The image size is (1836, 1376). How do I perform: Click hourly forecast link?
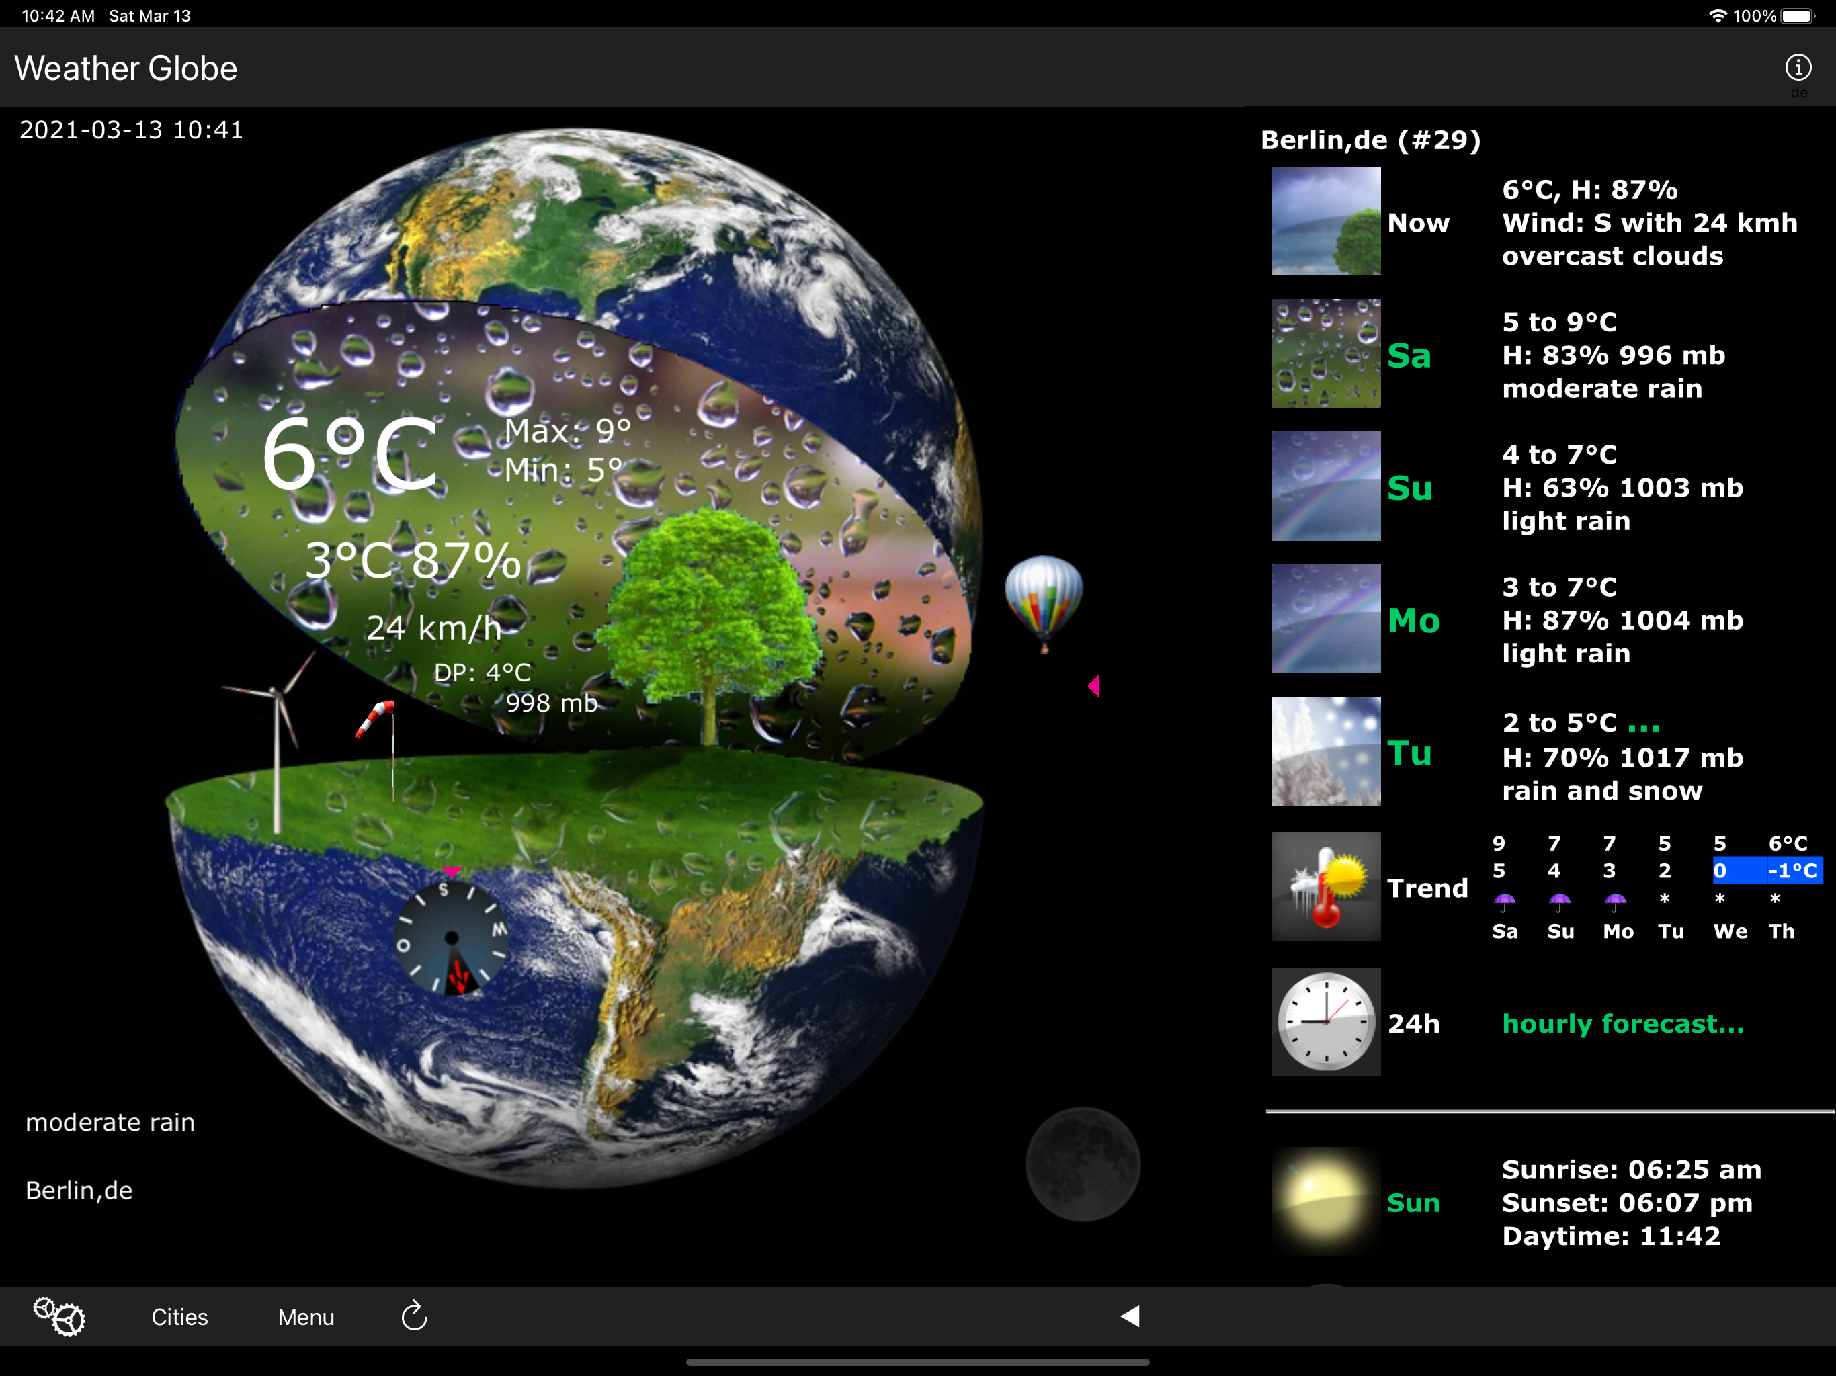click(x=1623, y=1023)
